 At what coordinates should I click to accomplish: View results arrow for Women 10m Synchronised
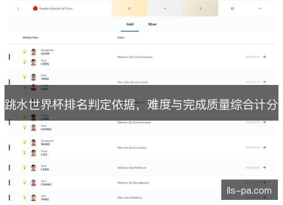point(264,57)
